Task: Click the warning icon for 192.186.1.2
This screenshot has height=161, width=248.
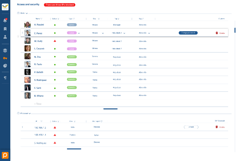Action: click(55, 128)
